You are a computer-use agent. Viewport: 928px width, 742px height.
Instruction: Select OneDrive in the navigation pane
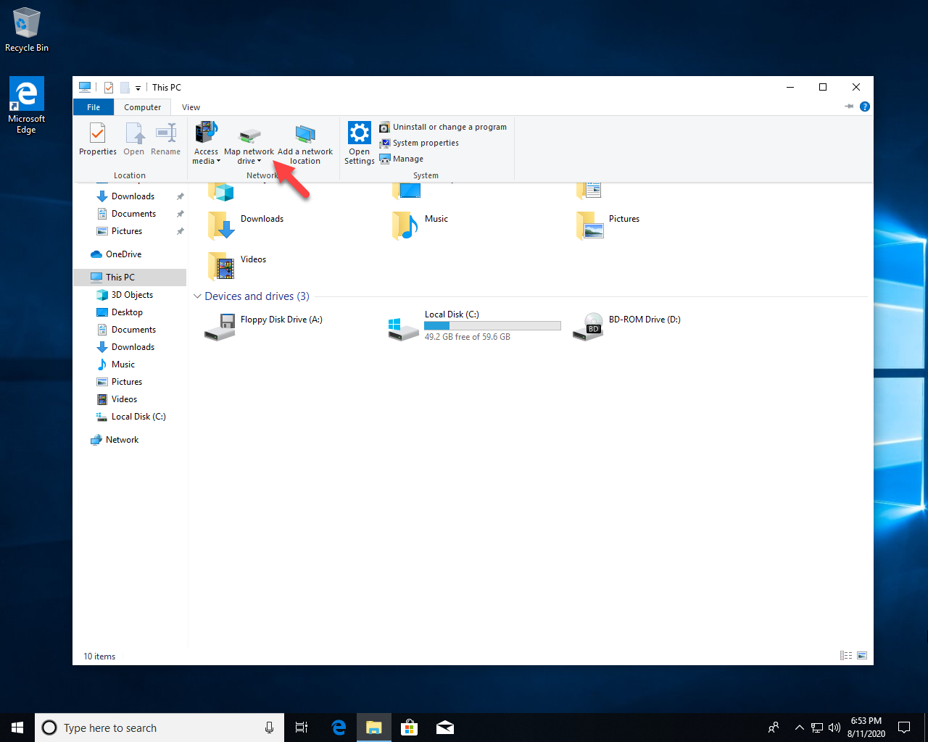point(123,254)
